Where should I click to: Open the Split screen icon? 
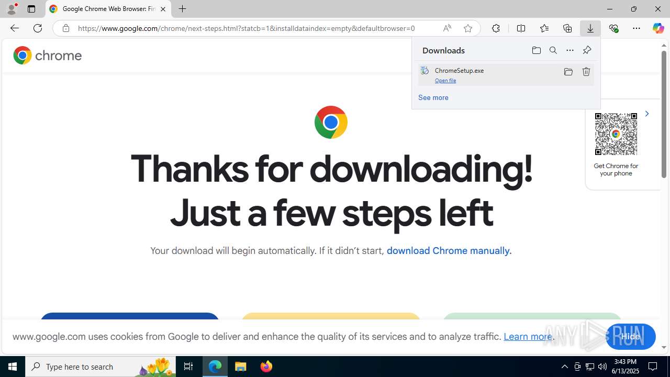coord(521,28)
